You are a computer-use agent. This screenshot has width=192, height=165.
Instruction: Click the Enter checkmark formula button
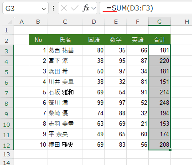[74, 8]
